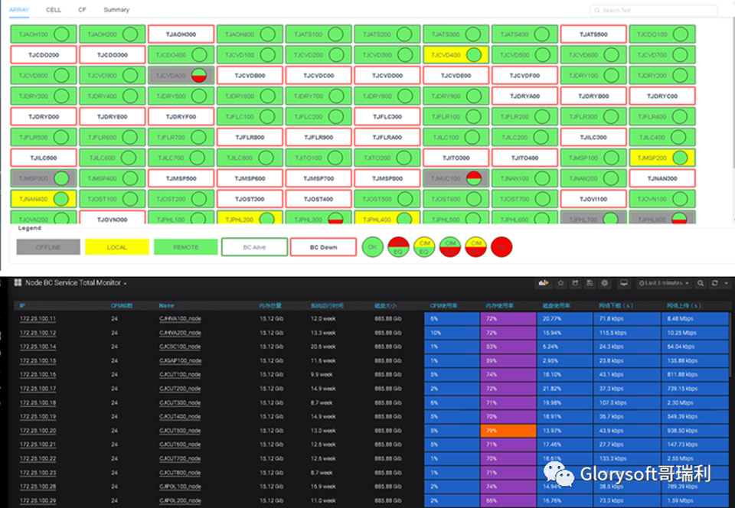Open the refresh interval dropdown arrow
This screenshot has height=508, width=735.
(x=724, y=283)
